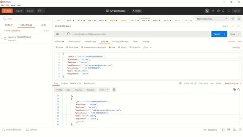Open keyboard shortcuts icon in the status bar
243x137 pixels.
(234, 130)
